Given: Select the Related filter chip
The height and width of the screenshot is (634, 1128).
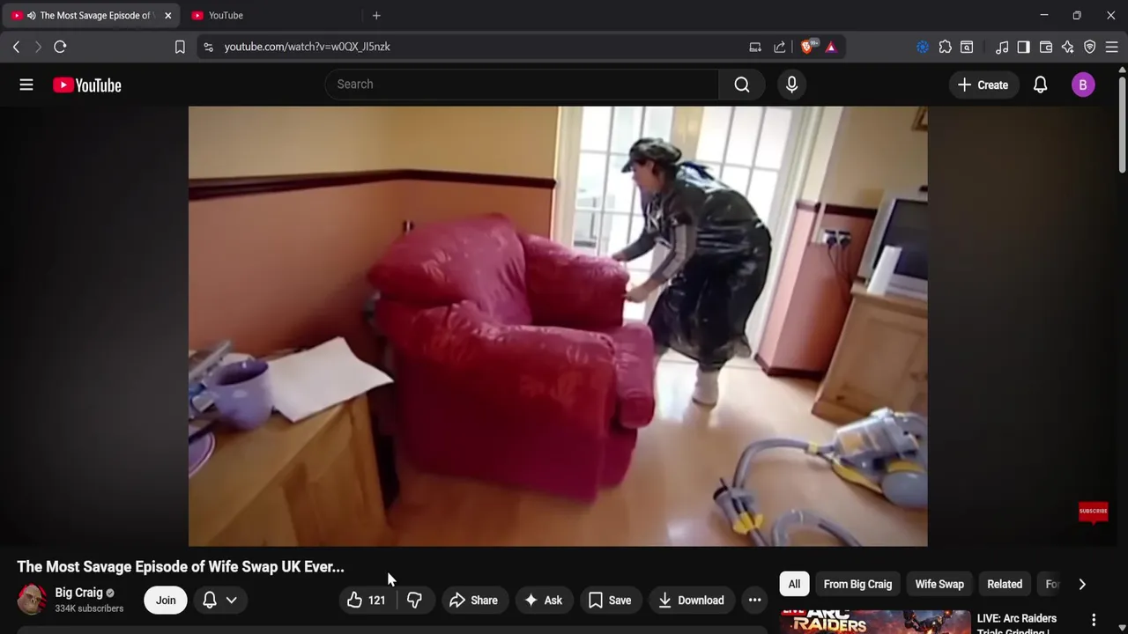Looking at the screenshot, I should [x=1005, y=584].
